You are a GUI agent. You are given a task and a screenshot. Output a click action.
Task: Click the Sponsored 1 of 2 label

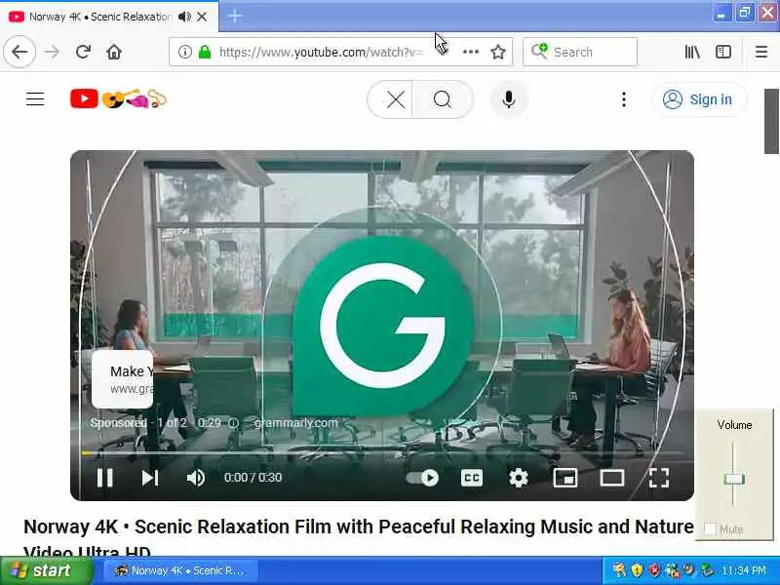click(138, 423)
